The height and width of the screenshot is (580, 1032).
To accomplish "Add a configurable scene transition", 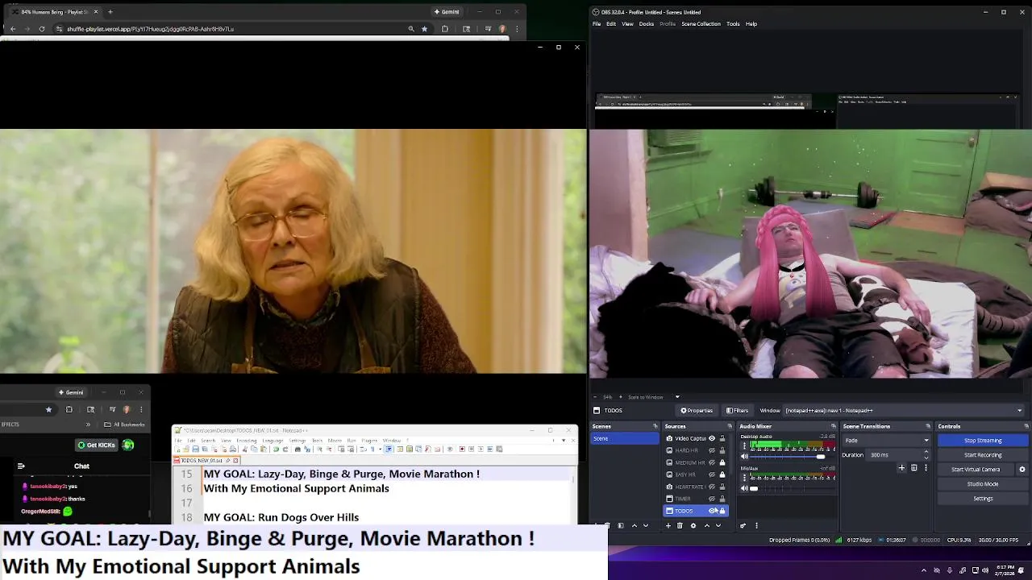I will click(901, 468).
